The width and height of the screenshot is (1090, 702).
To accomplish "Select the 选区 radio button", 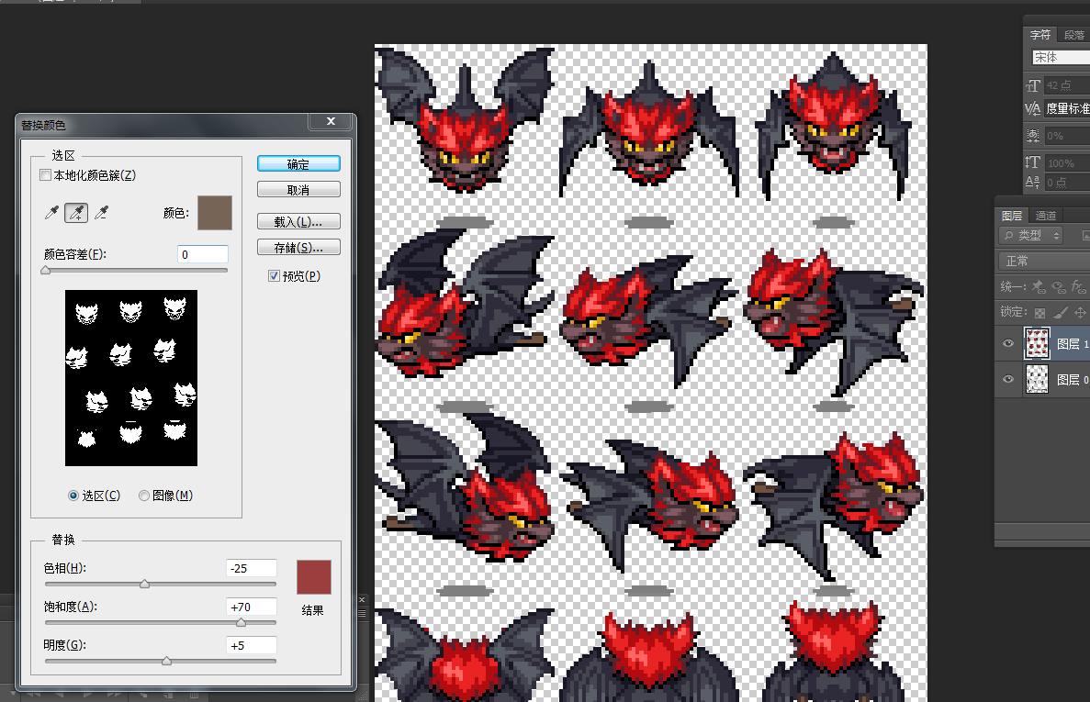I will (x=73, y=496).
